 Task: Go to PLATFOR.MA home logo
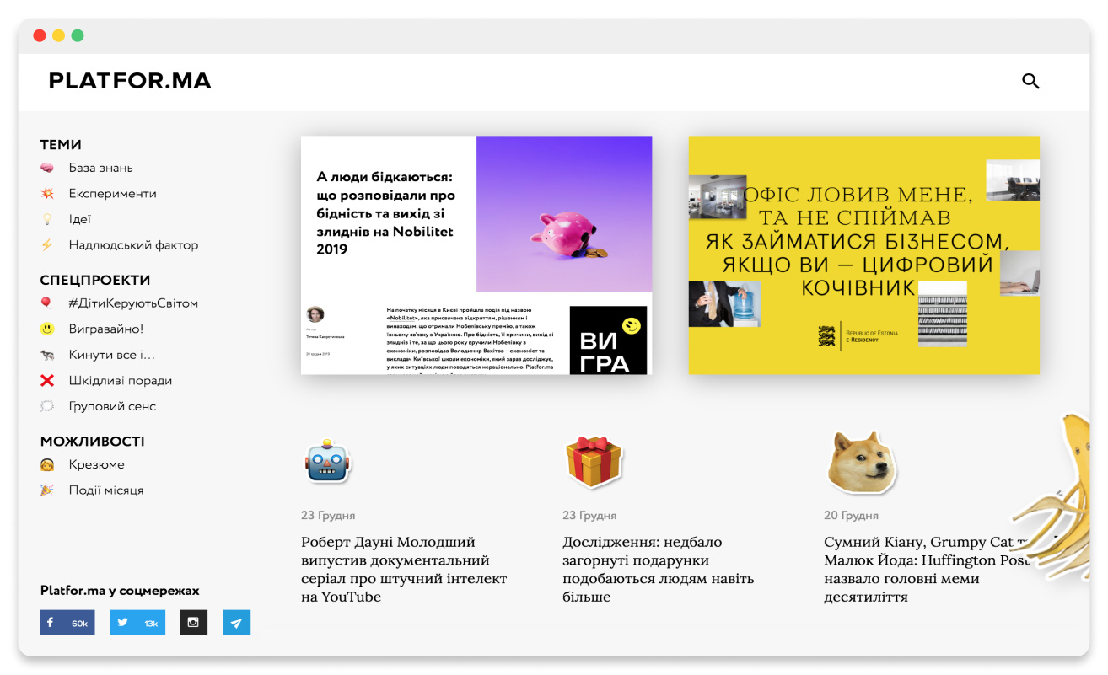[130, 81]
